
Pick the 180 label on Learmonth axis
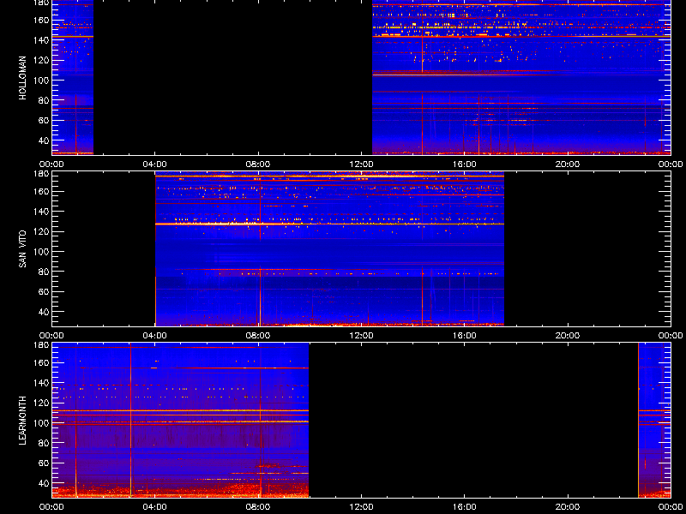pyautogui.click(x=42, y=345)
